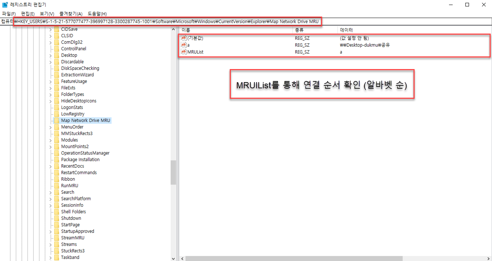
Task: Select the Map Network Drive MRU key
Action: [x=85, y=120]
